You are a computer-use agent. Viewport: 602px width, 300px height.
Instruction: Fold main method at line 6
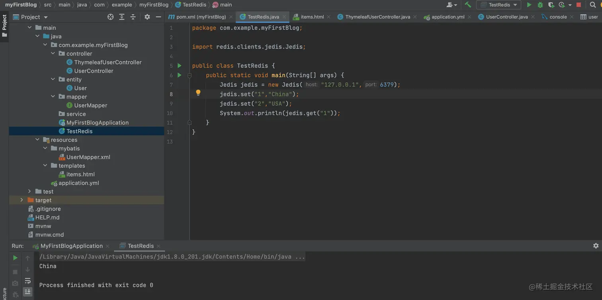coord(190,75)
